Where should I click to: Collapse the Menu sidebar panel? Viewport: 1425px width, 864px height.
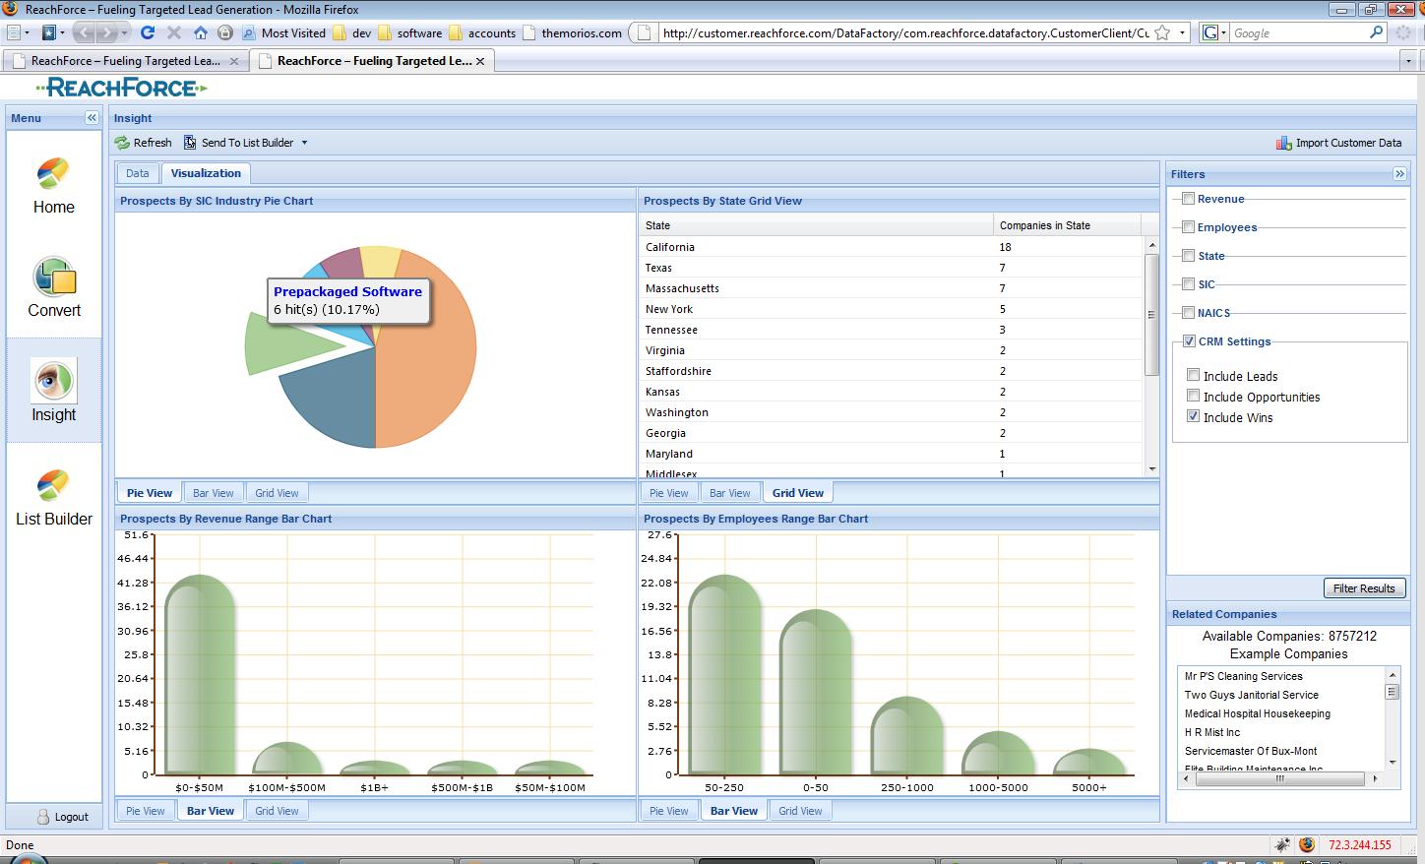coord(92,118)
